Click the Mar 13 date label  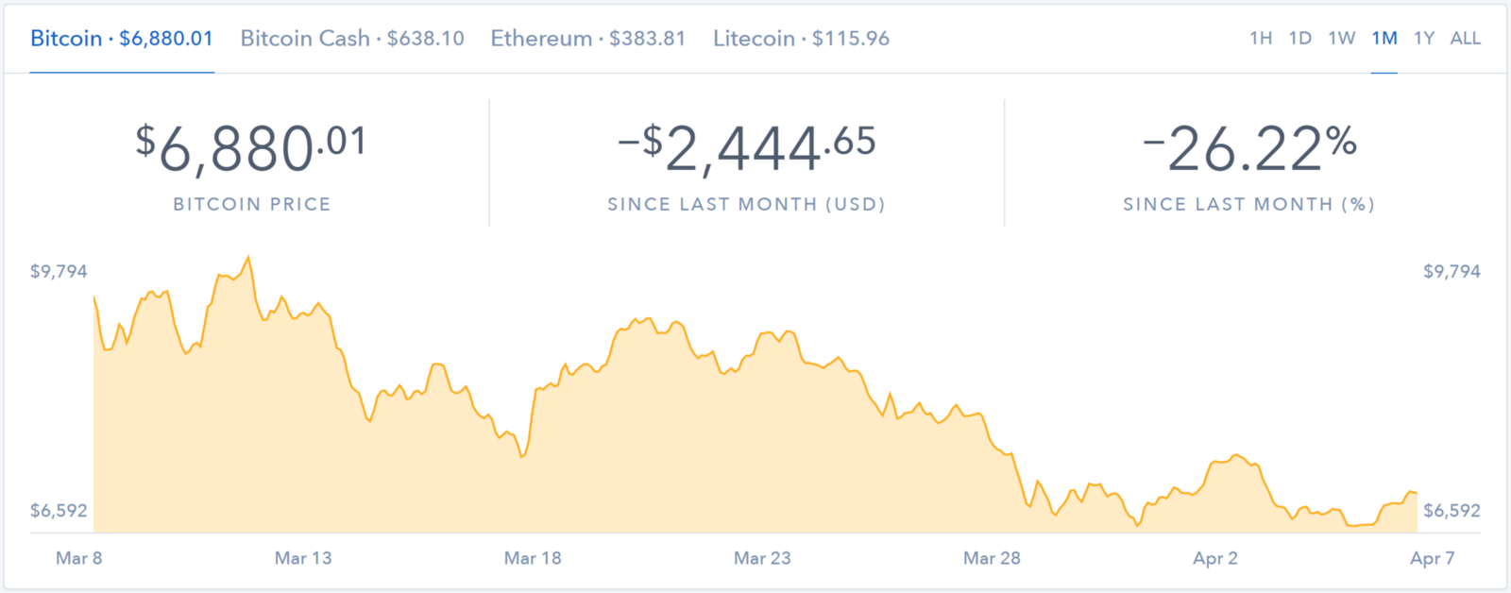[x=303, y=558]
